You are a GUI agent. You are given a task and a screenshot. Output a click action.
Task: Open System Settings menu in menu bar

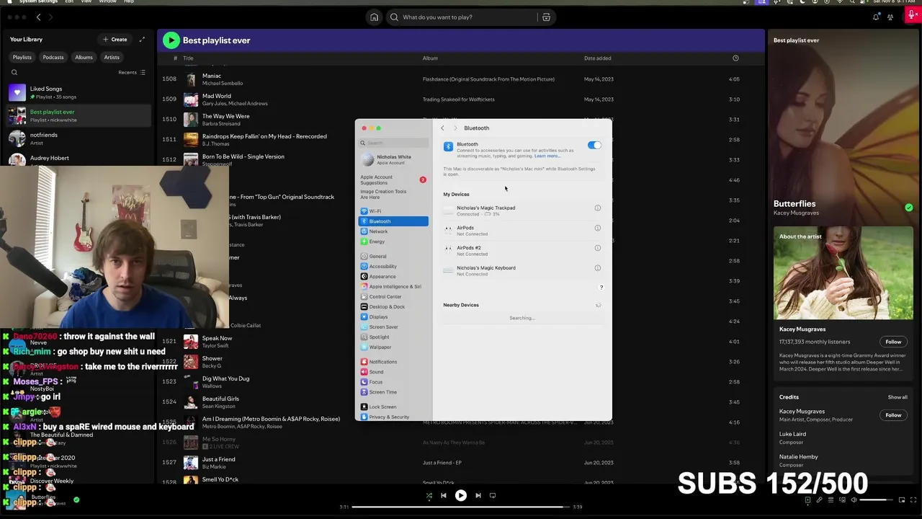tap(39, 1)
